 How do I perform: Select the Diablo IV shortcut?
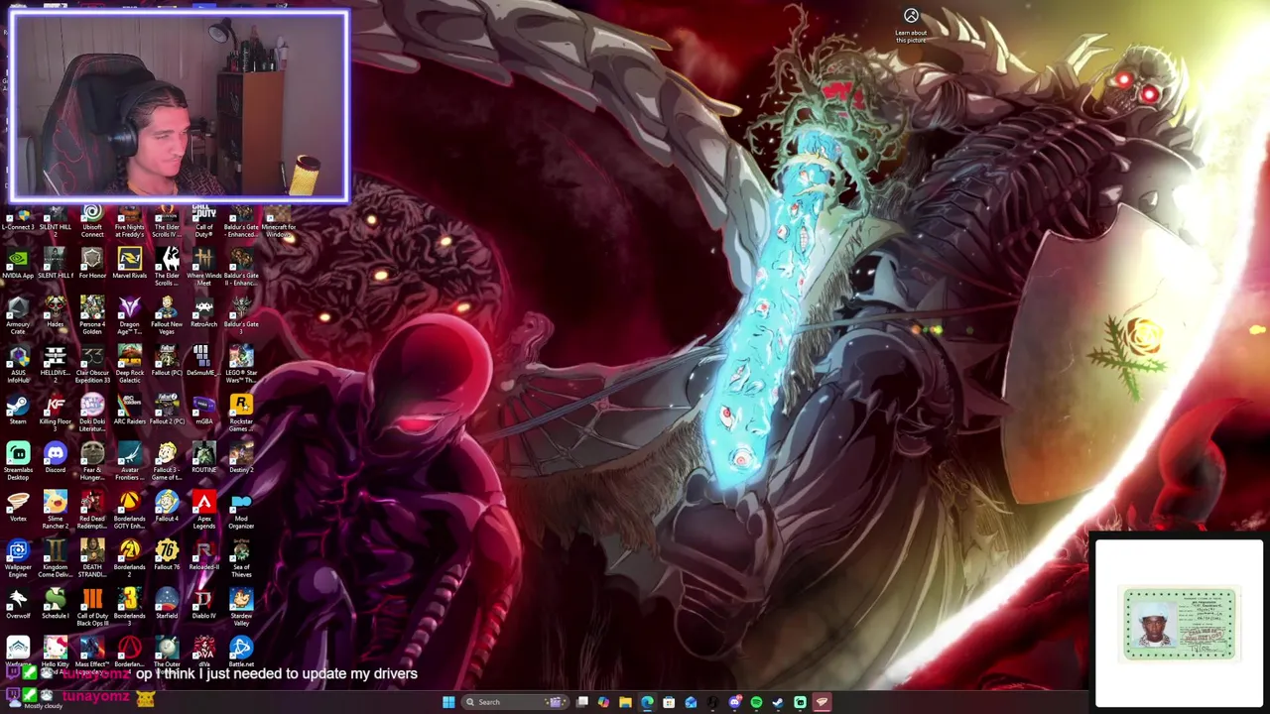(x=203, y=605)
